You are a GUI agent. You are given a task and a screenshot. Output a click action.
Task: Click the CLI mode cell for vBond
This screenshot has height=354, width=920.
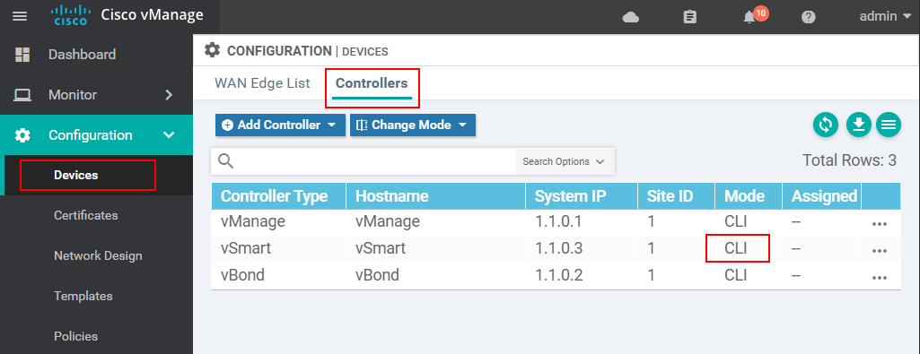(736, 275)
